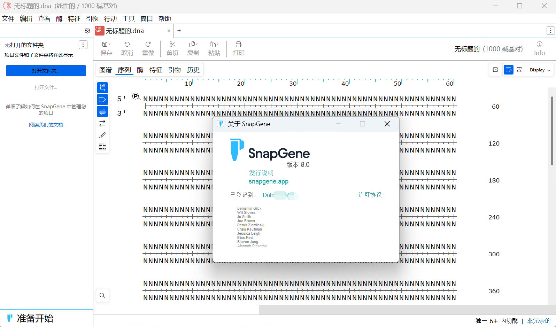Image resolution: width=556 pixels, height=327 pixels.
Task: Click the sidebar settings gear icon
Action: [87, 31]
